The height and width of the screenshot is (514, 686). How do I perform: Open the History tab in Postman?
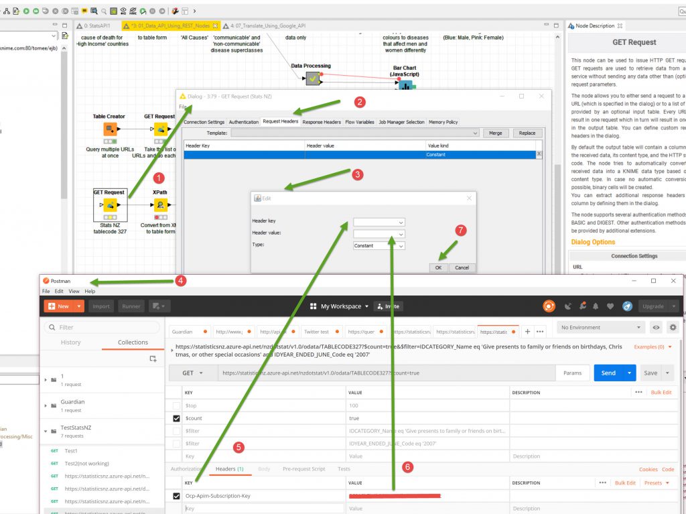71,342
